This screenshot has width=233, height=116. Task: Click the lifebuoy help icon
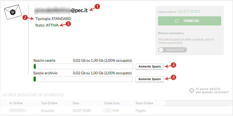(x=191, y=90)
